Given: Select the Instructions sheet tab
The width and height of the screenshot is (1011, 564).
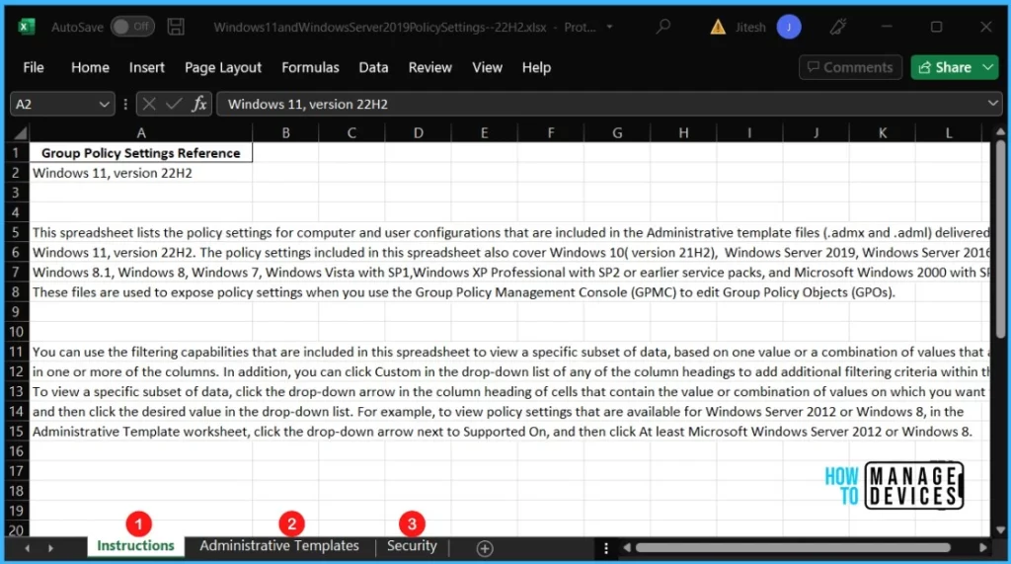Looking at the screenshot, I should (x=135, y=546).
